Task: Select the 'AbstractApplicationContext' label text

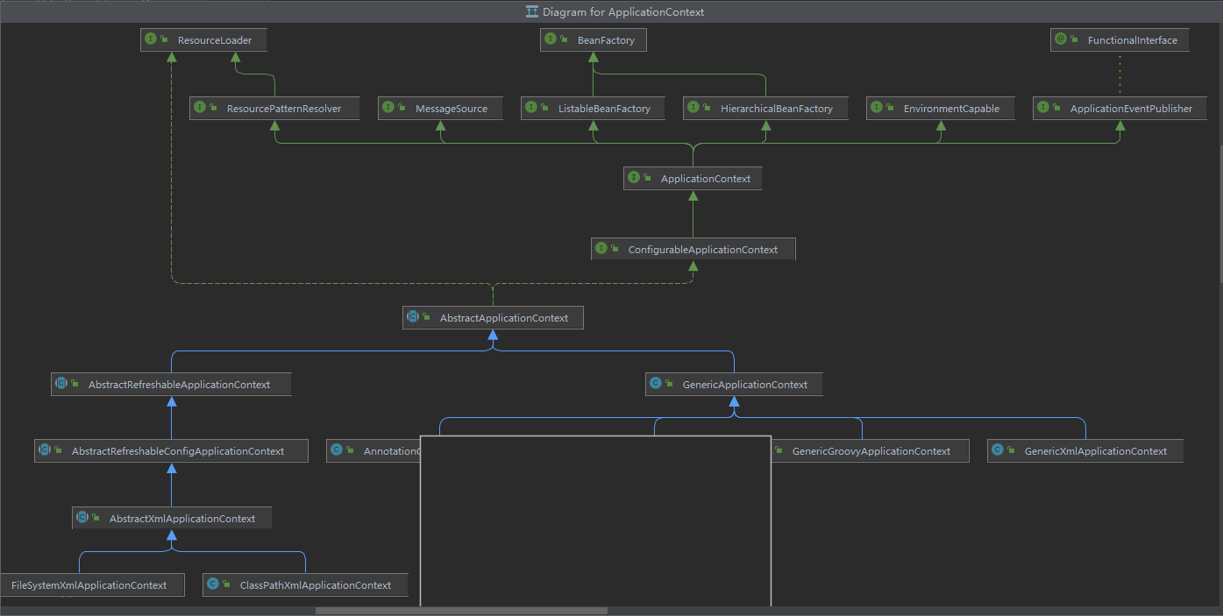Action: click(x=504, y=318)
